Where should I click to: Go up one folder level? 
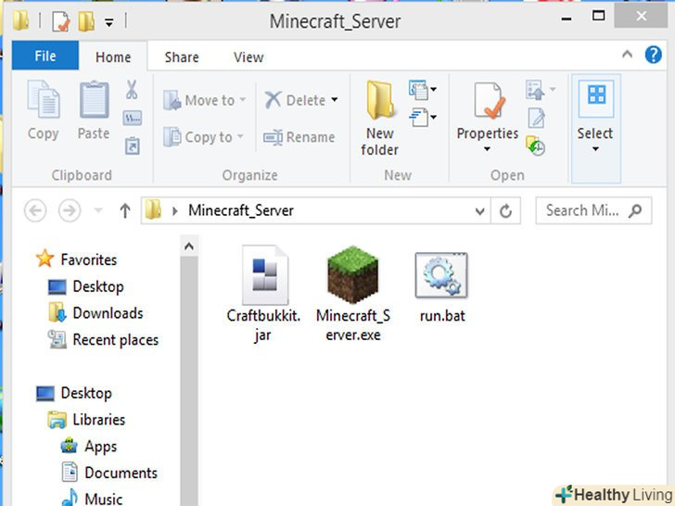pos(125,211)
